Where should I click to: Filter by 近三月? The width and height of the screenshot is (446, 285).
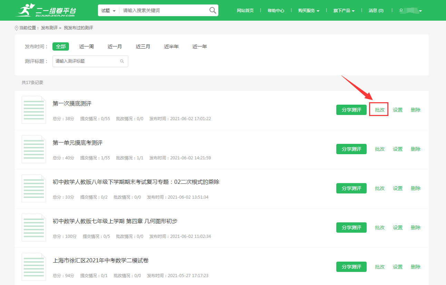click(143, 46)
